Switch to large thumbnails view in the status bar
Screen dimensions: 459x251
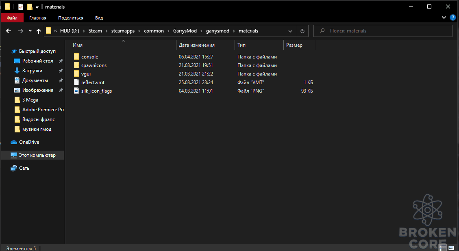451,248
